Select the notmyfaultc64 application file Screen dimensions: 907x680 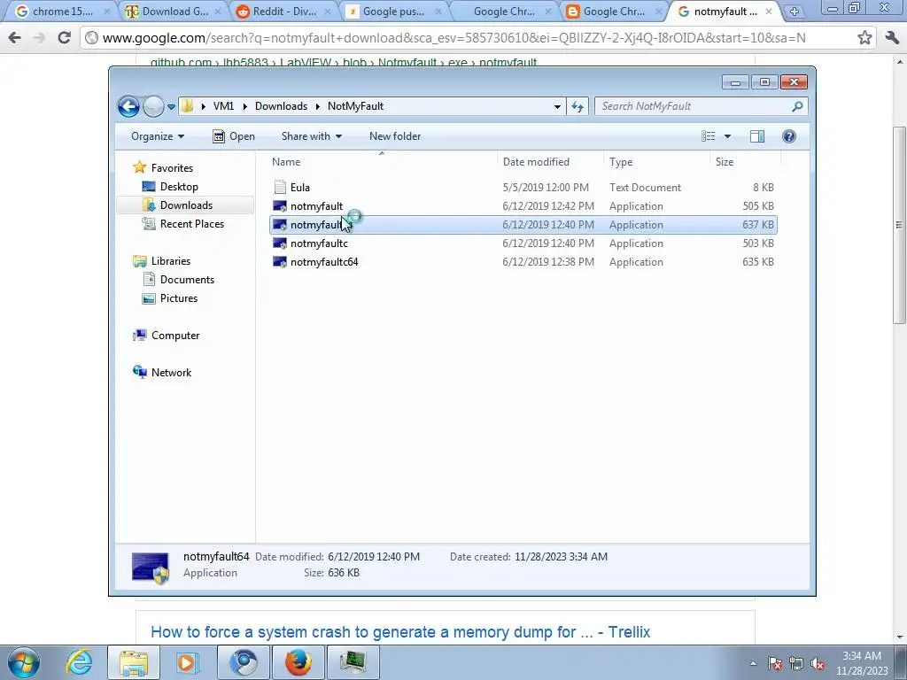point(523,262)
